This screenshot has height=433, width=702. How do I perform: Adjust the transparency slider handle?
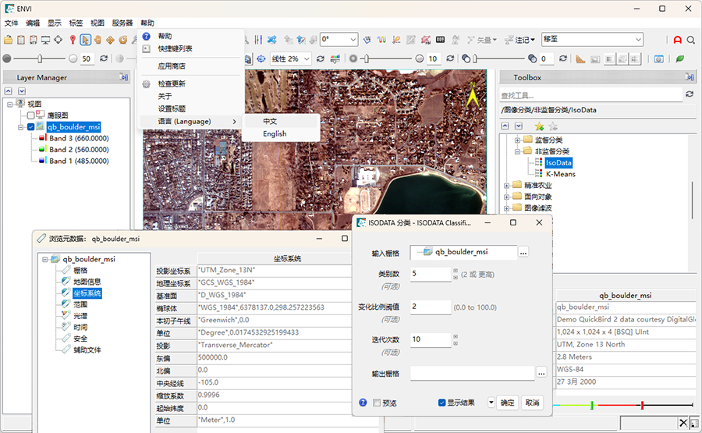point(475,59)
